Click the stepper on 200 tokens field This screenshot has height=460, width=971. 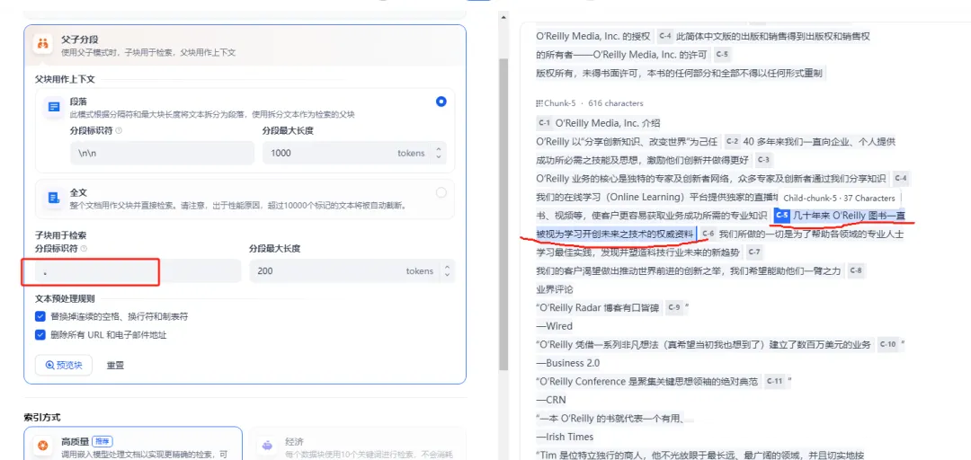click(x=447, y=271)
